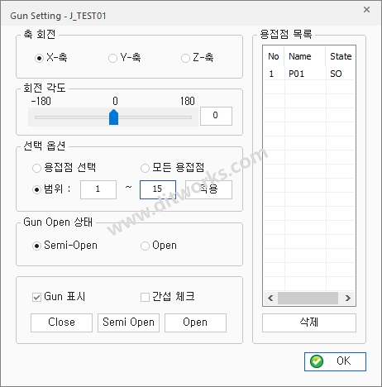Choose the Z-축 rotation axis
This screenshot has width=382, height=387.
(185, 58)
